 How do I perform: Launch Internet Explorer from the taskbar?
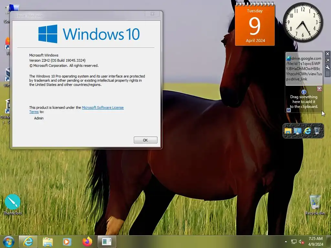(x=28, y=242)
